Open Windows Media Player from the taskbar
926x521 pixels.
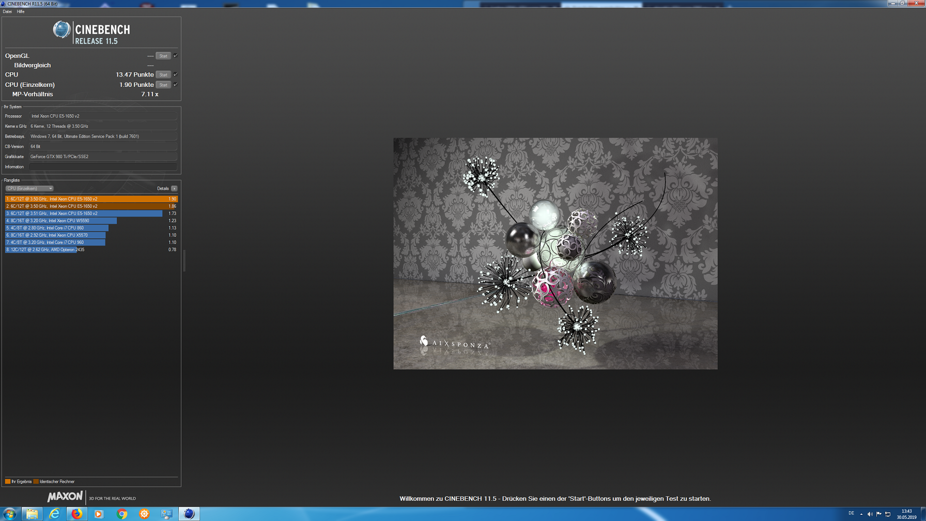(x=99, y=514)
